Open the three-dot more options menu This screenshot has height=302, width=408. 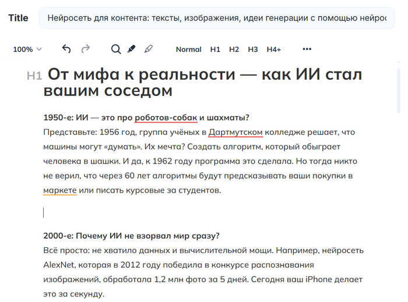point(307,49)
